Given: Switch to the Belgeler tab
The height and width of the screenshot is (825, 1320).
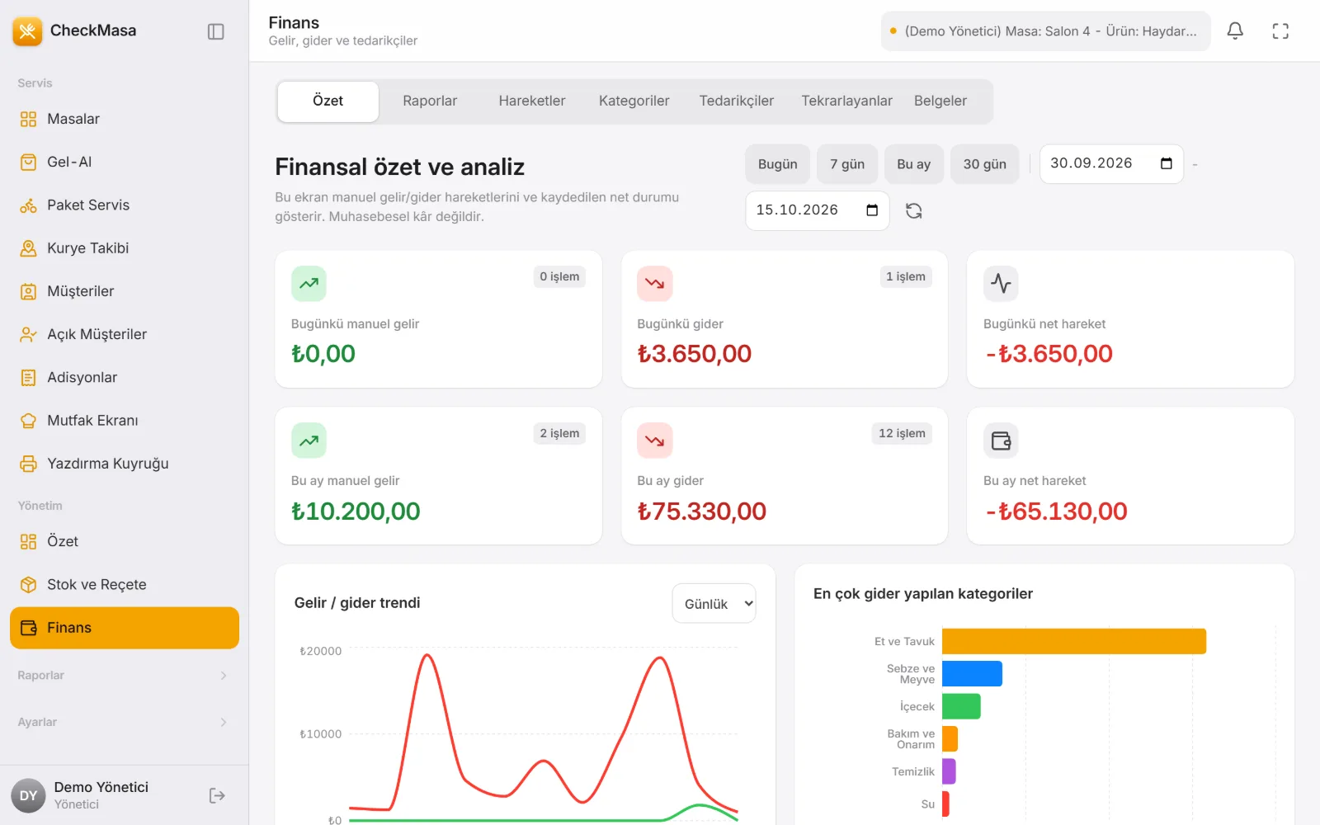Looking at the screenshot, I should pos(940,101).
